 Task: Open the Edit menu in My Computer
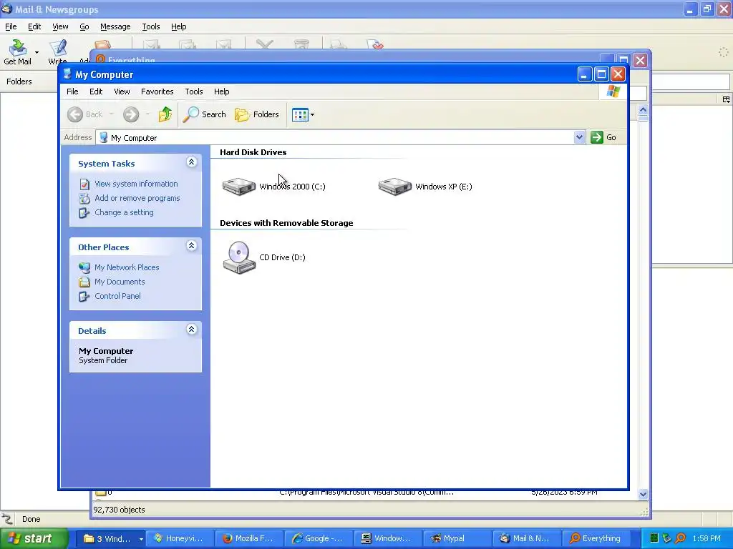96,91
